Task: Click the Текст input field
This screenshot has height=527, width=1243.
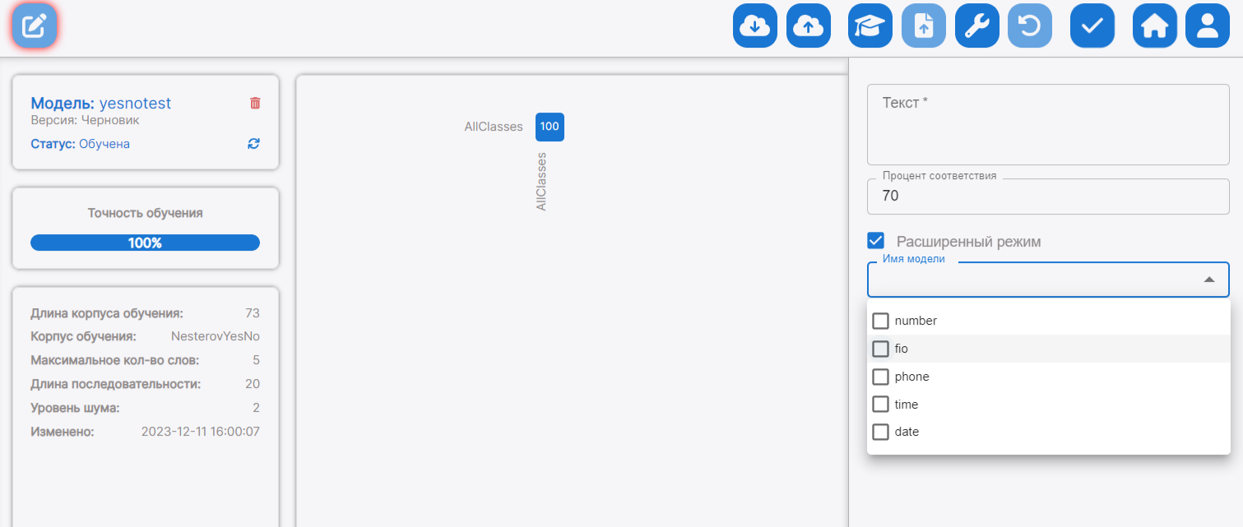Action: click(x=1047, y=125)
